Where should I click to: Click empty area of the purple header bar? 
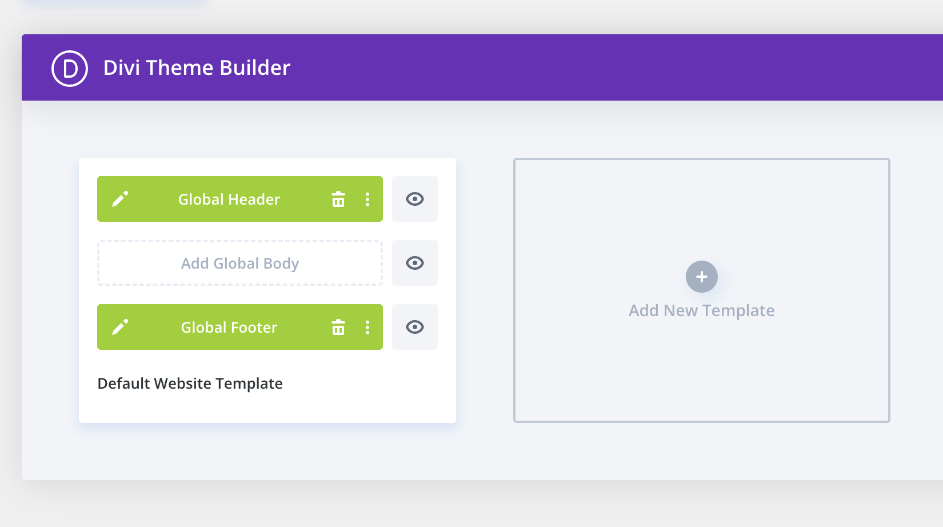click(x=572, y=67)
